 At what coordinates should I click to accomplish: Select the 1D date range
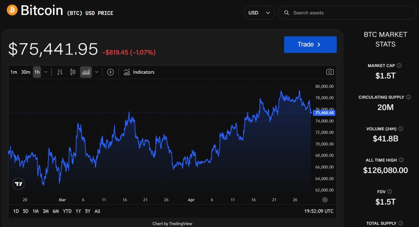coord(16,211)
